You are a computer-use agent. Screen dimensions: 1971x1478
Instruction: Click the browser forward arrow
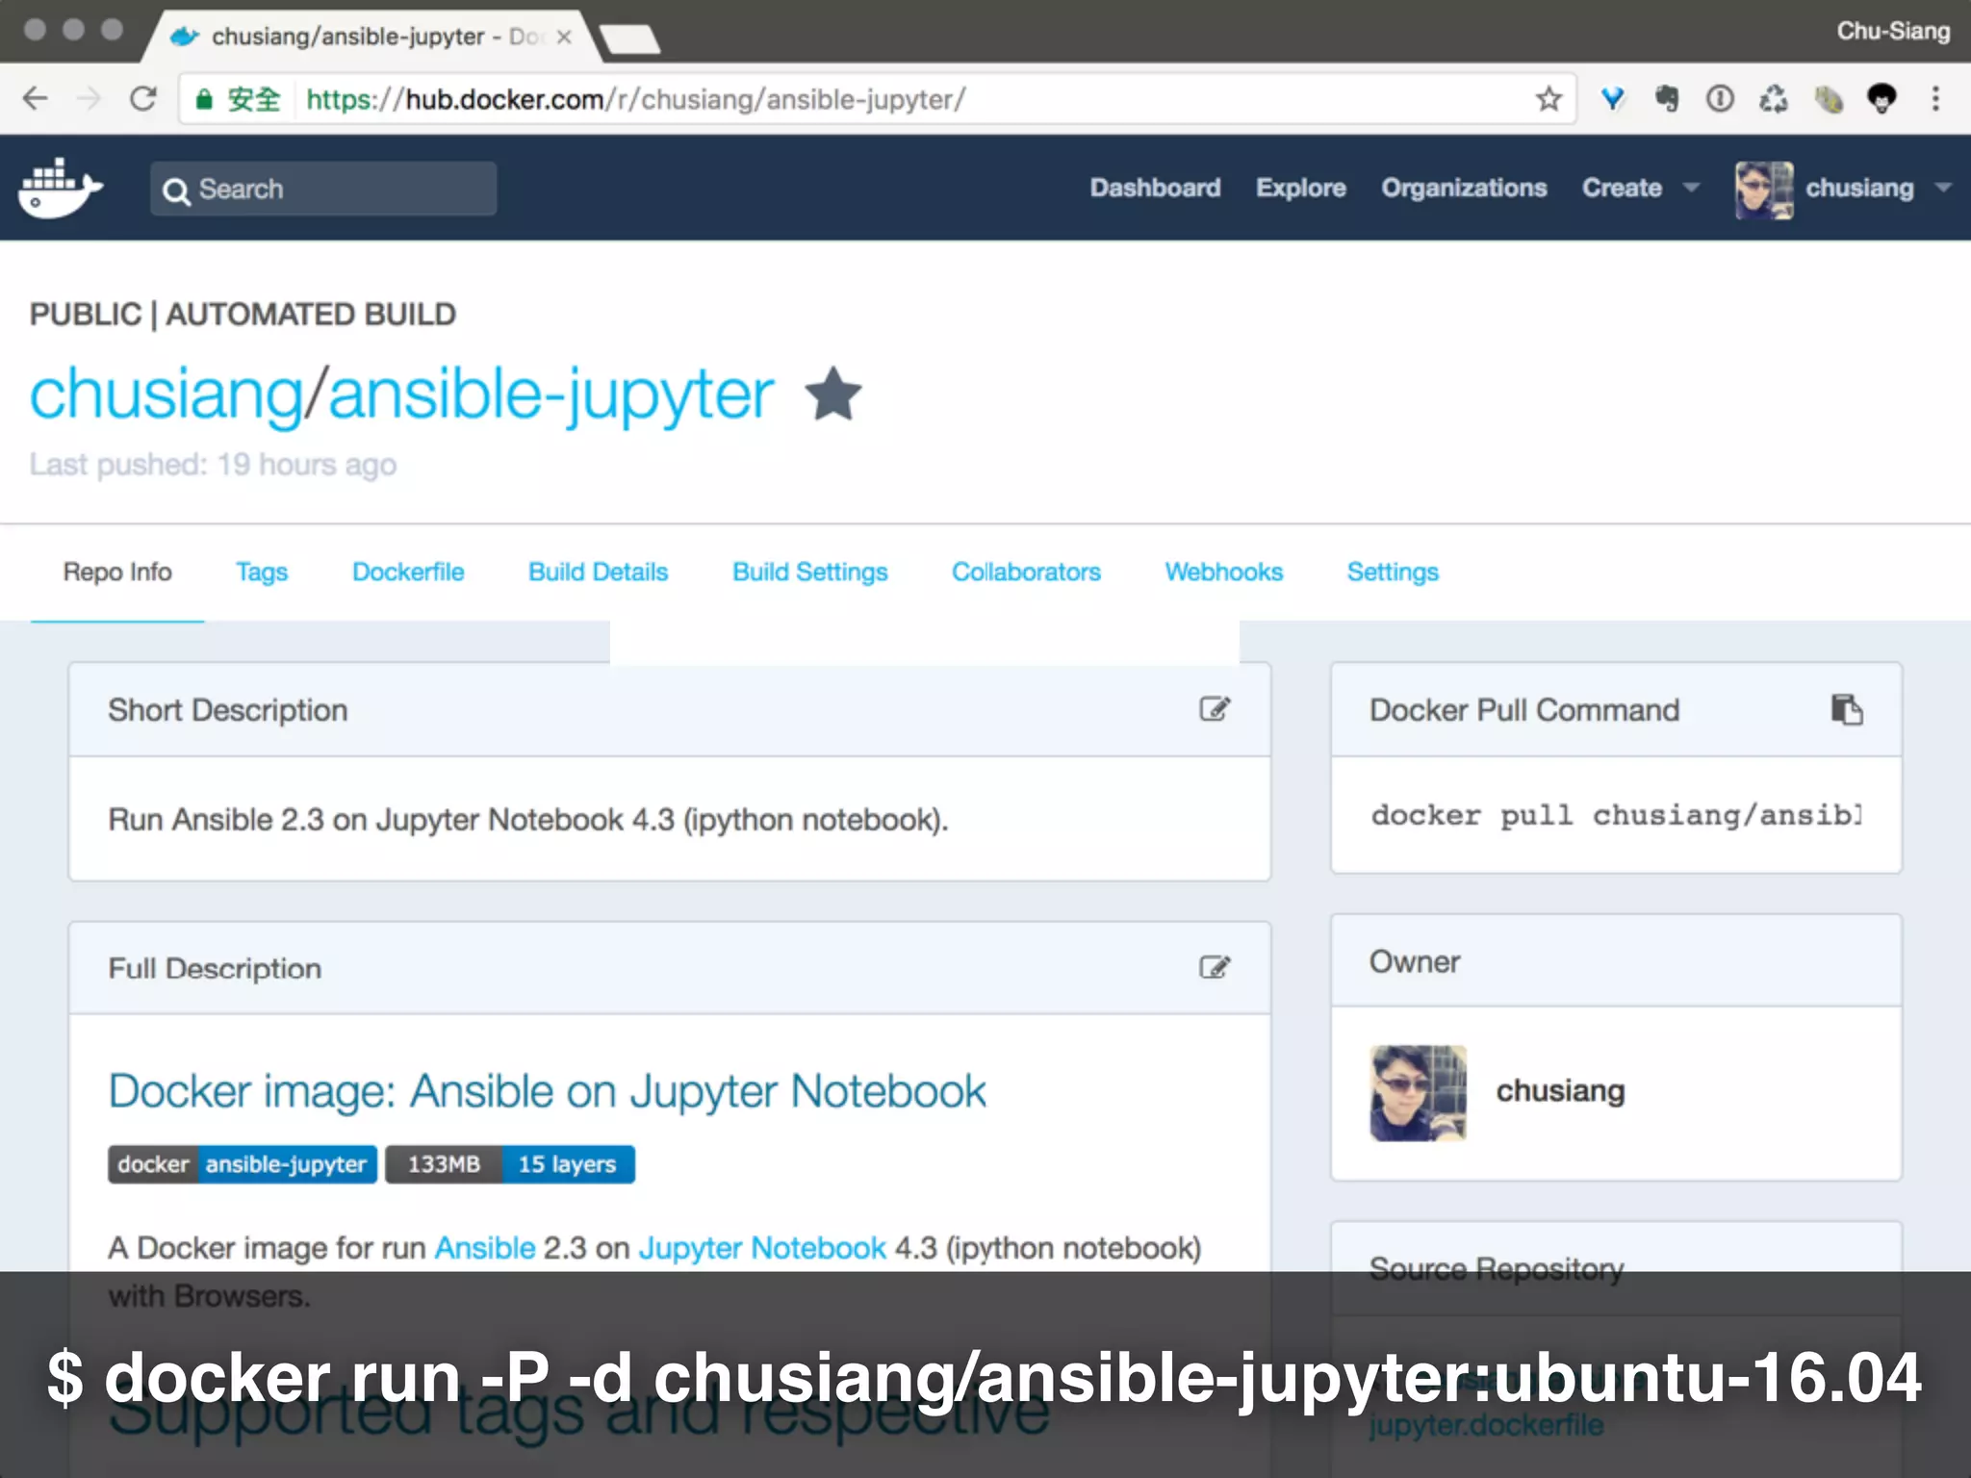[89, 98]
